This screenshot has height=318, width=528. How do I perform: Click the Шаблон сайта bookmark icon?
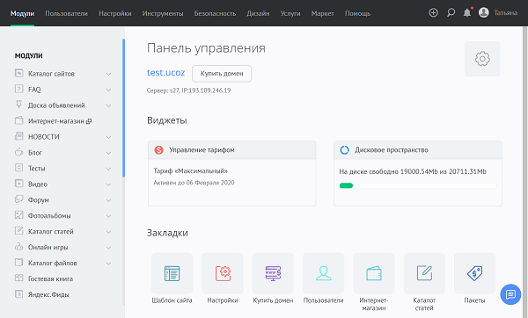pyautogui.click(x=172, y=273)
